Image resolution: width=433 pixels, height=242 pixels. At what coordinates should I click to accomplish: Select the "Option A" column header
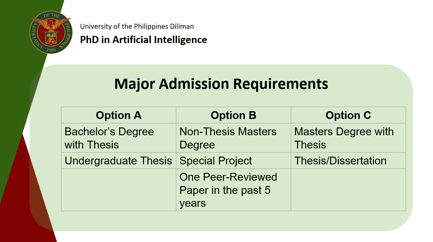[x=119, y=115]
